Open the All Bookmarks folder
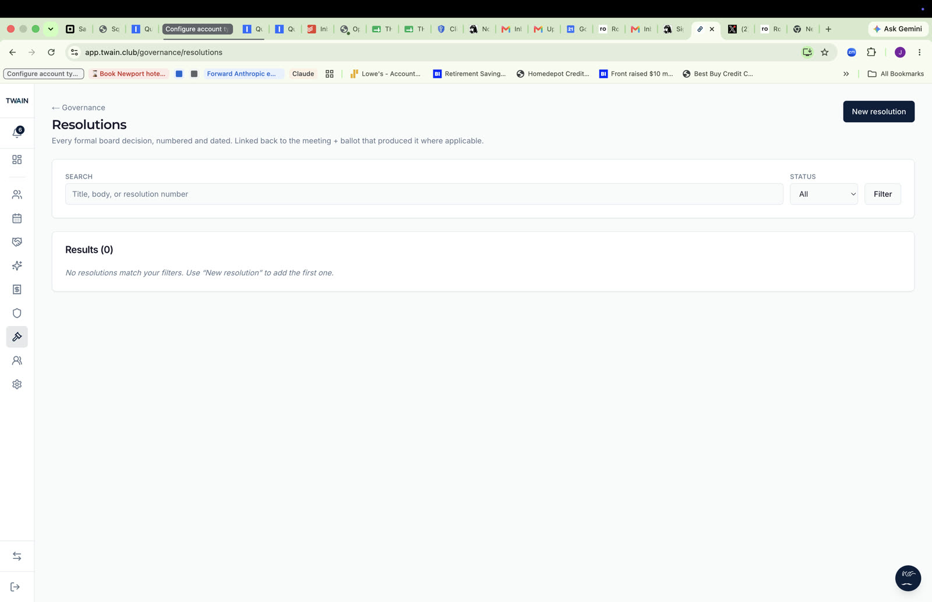The width and height of the screenshot is (932, 602). [895, 74]
